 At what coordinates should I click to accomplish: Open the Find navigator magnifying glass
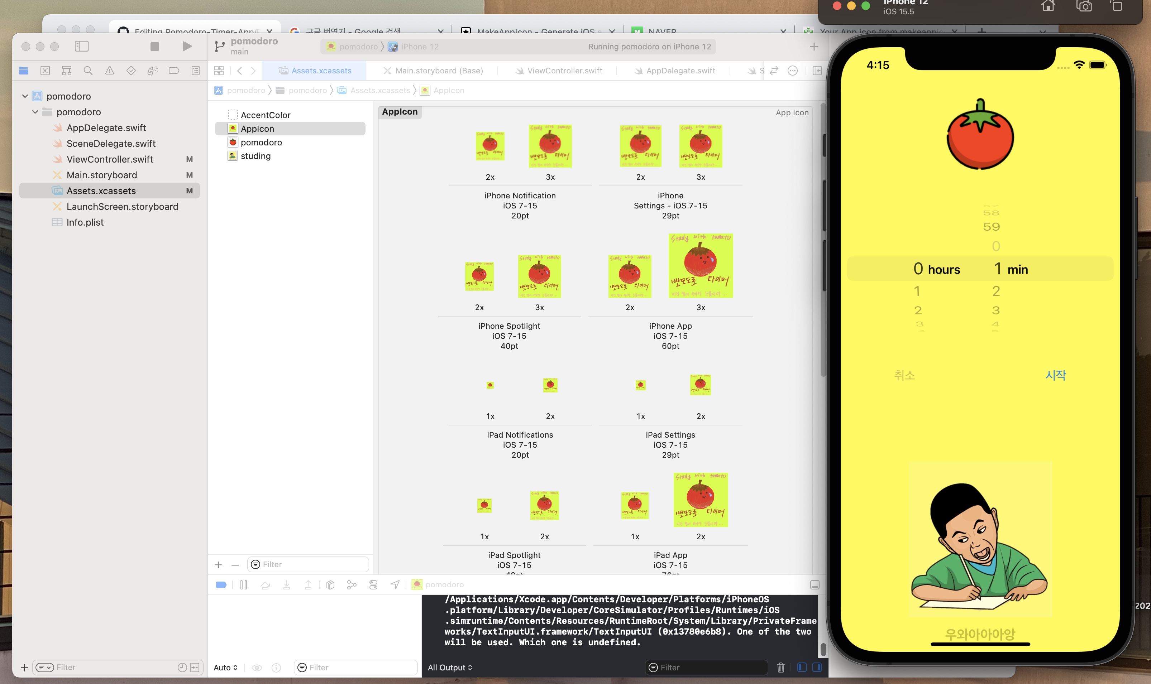click(x=88, y=70)
